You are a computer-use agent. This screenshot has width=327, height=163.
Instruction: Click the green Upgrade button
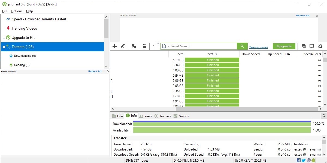coord(284,46)
